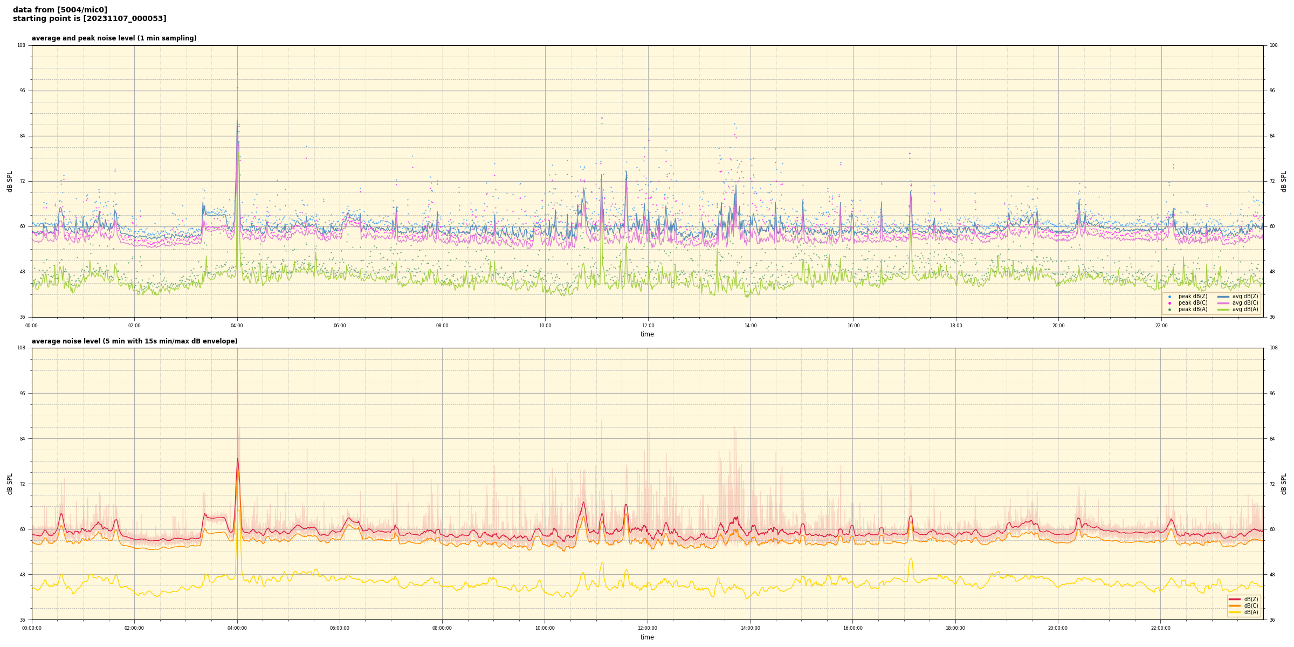Viewport: 1294px width, 647px height.
Task: Click the 04:00:00 tick on bottom chart
Action: tap(237, 628)
